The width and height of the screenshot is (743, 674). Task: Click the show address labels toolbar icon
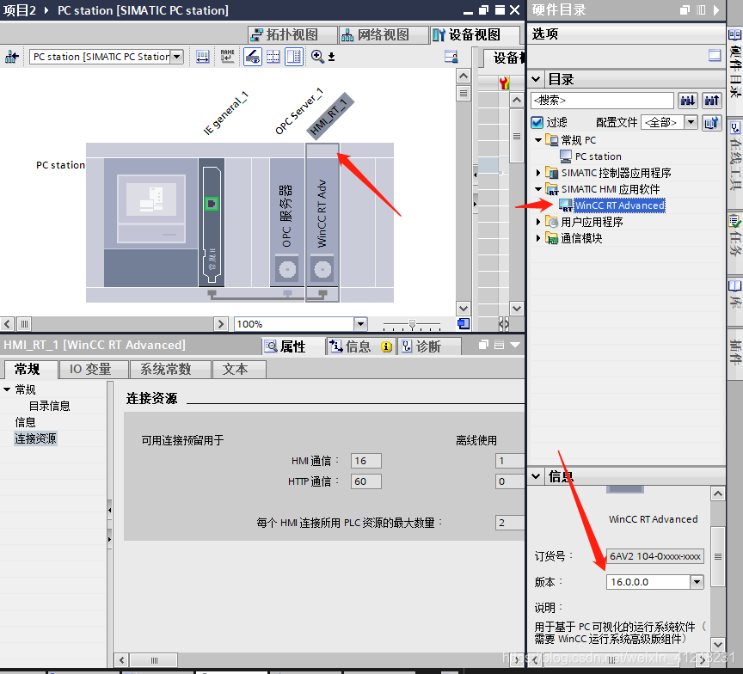tap(203, 57)
